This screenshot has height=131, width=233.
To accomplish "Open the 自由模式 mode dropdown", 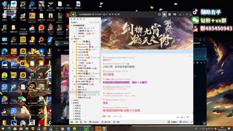I will [75, 22].
